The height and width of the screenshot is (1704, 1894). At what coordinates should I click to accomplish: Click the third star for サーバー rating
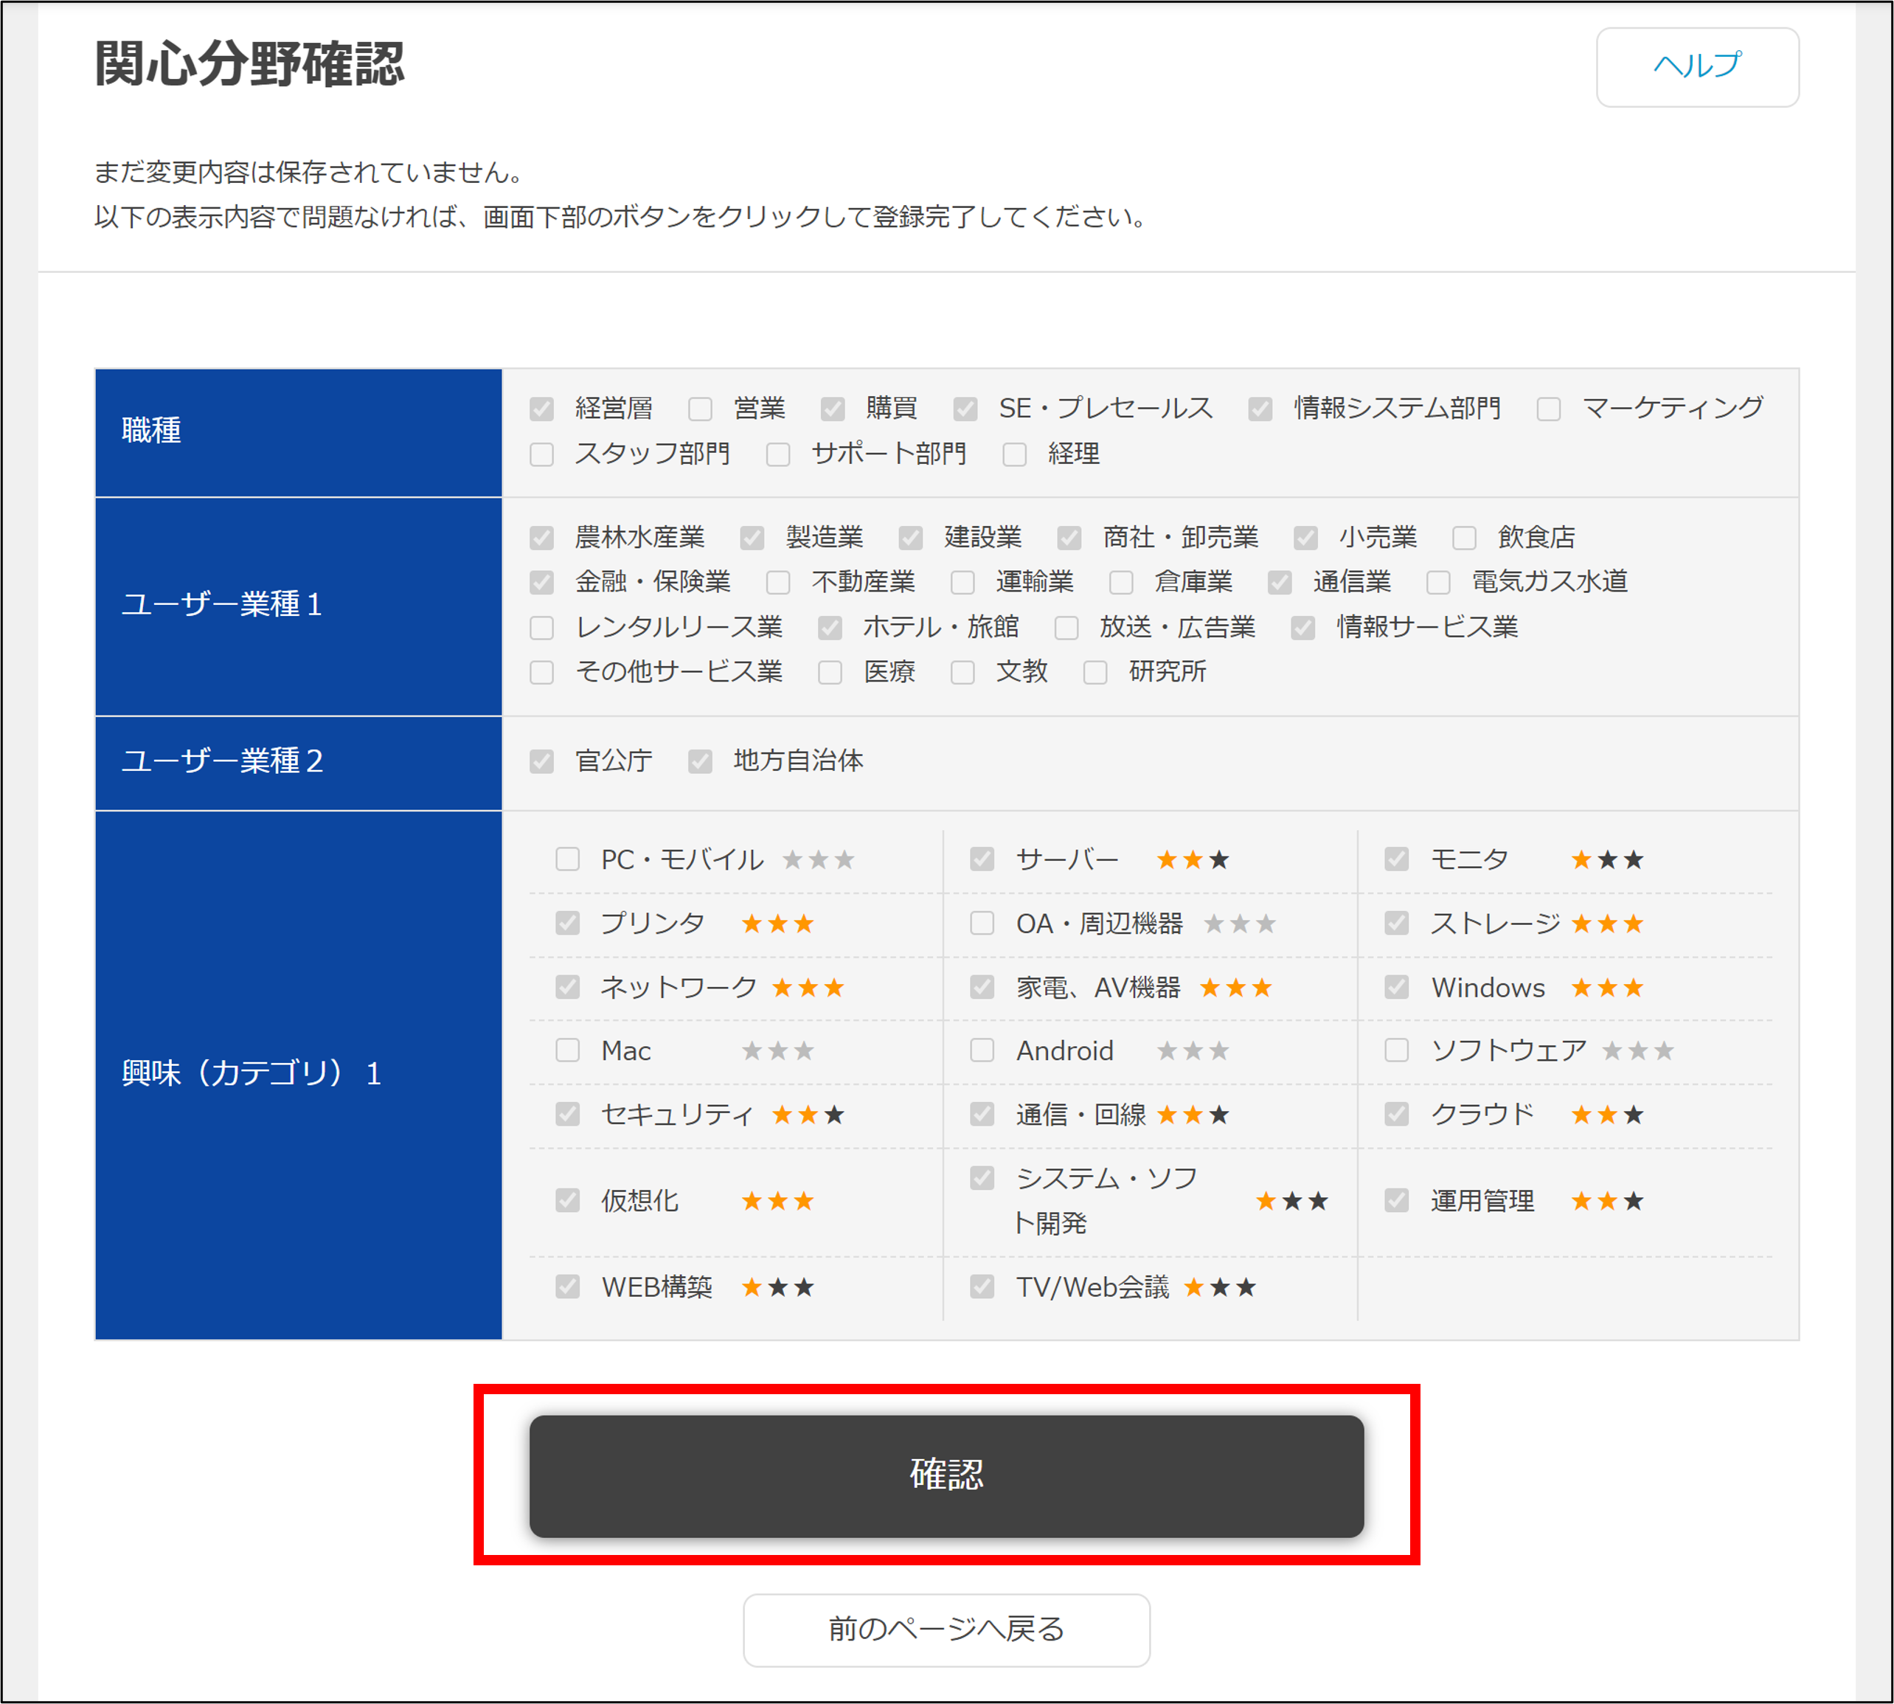pos(1218,859)
